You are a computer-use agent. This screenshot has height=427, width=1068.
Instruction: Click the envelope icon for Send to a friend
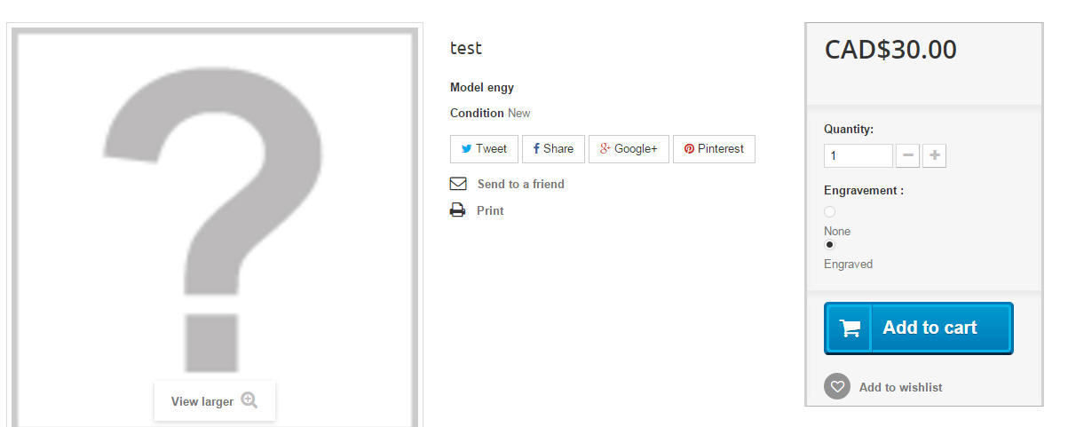pyautogui.click(x=458, y=184)
